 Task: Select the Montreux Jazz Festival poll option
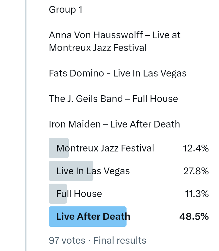tap(105, 148)
